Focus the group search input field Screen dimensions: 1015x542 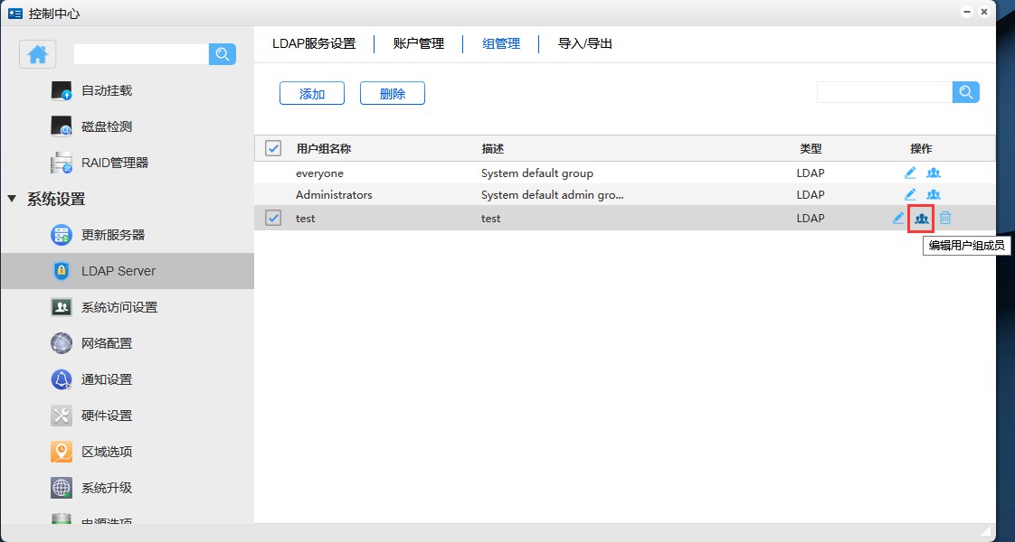click(884, 92)
